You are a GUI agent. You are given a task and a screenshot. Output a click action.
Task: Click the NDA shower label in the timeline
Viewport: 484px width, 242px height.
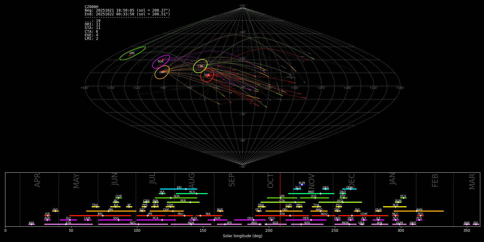click(x=191, y=223)
